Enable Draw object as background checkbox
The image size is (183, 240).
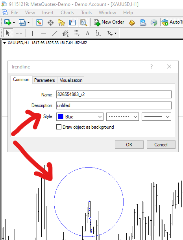coord(59,127)
